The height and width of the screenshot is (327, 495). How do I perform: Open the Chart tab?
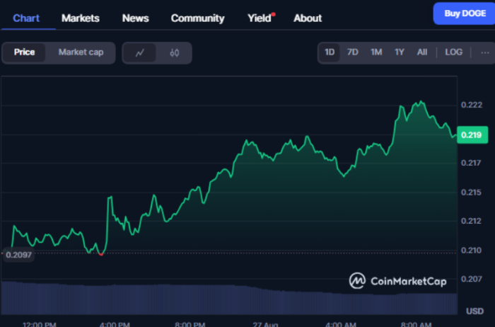(x=26, y=18)
